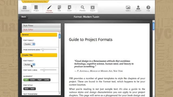Open the Chapter Title font family dropdown (Puritan)
This screenshot has height=97, width=173.
tap(29, 64)
